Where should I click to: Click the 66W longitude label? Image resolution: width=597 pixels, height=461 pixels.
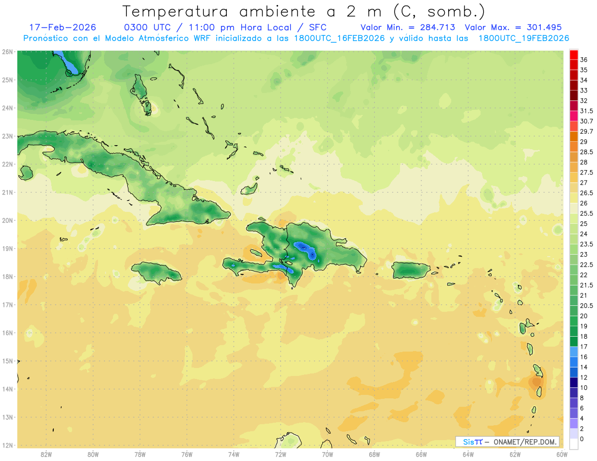coord(421,455)
